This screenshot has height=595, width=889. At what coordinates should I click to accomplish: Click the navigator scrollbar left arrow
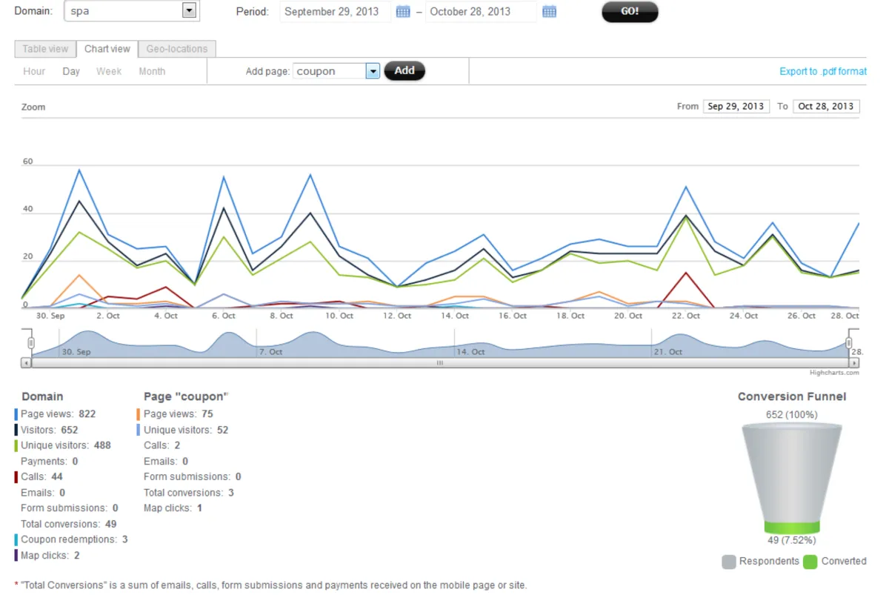[x=27, y=363]
